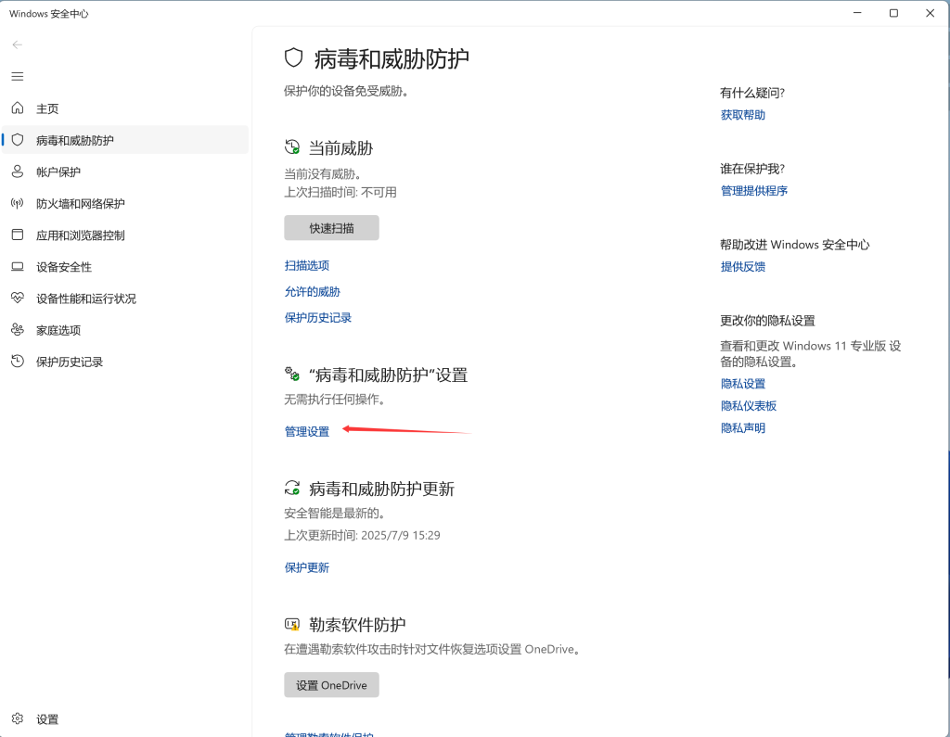
Task: Click the shield icon beside 病毒和威胁防护 in sidebar
Action: (18, 140)
